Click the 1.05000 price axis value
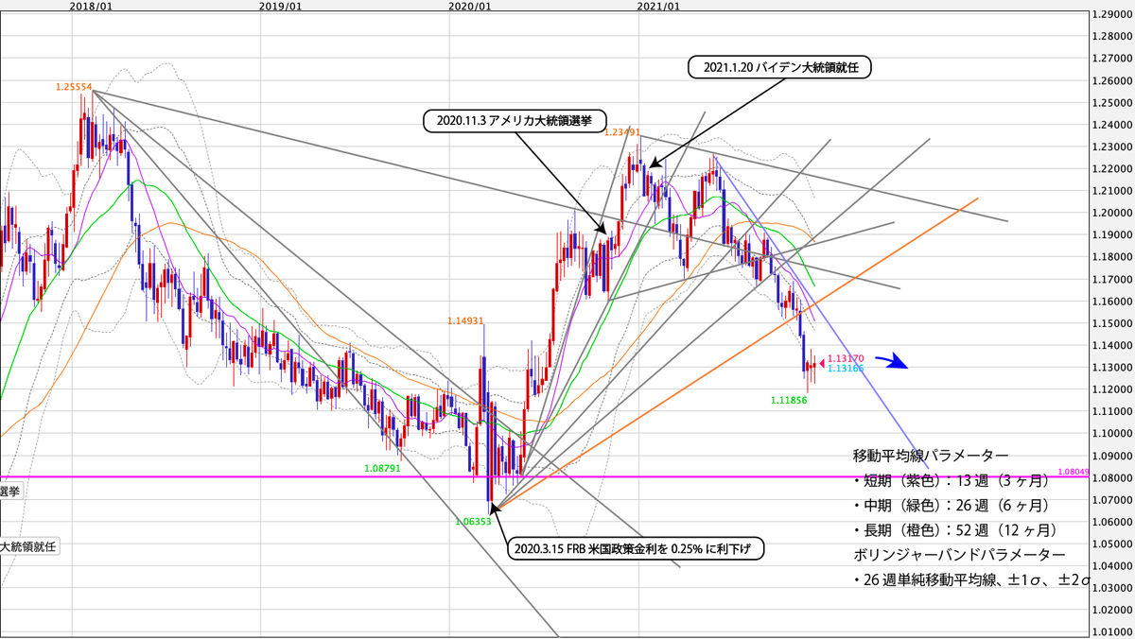 (x=1113, y=544)
